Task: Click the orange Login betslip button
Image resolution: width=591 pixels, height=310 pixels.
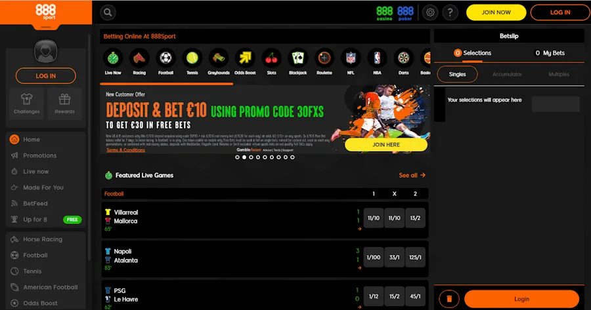Action: click(521, 299)
